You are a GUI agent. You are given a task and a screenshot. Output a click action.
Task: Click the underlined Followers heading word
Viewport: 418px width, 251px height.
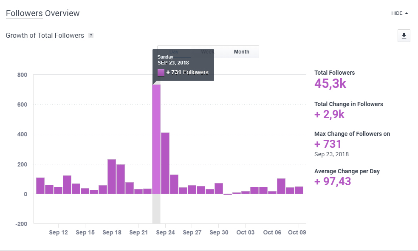(24, 13)
